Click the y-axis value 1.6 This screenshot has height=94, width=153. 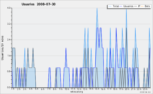tap(9, 56)
